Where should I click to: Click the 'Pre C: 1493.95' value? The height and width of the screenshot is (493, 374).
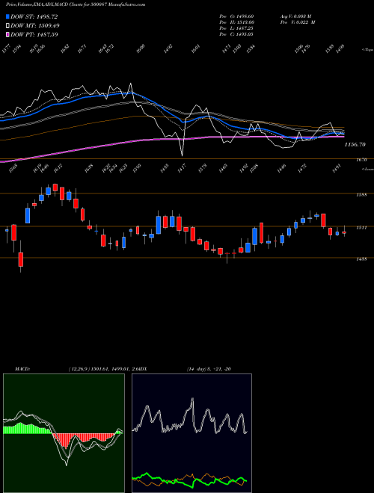236,34
